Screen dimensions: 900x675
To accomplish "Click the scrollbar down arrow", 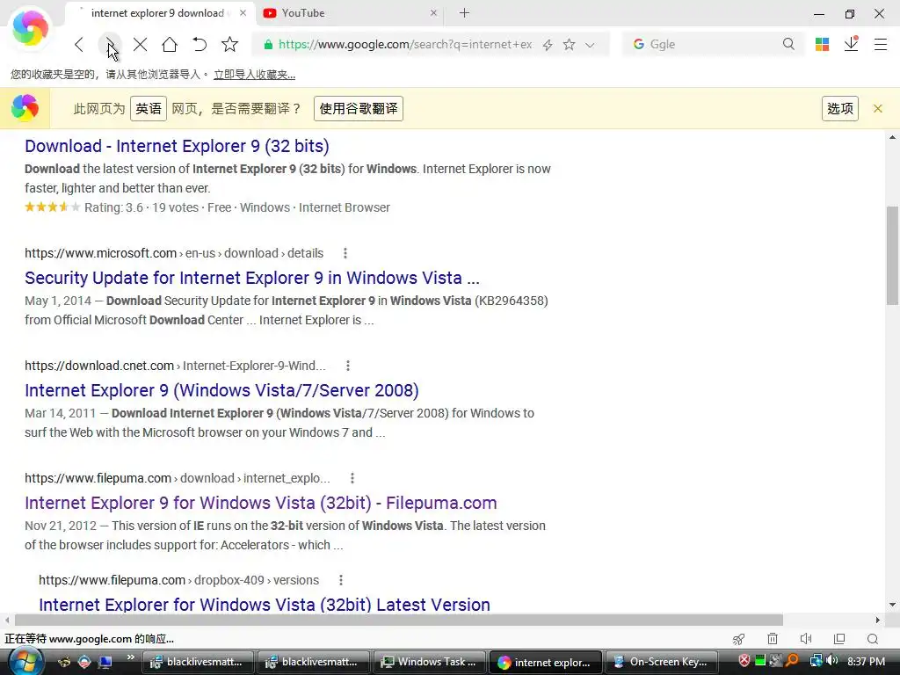I will click(x=892, y=605).
